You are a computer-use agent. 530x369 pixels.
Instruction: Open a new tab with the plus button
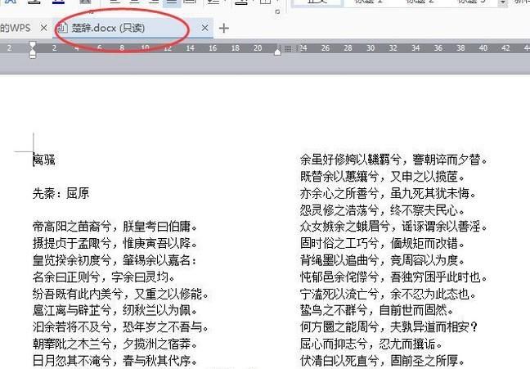click(224, 28)
